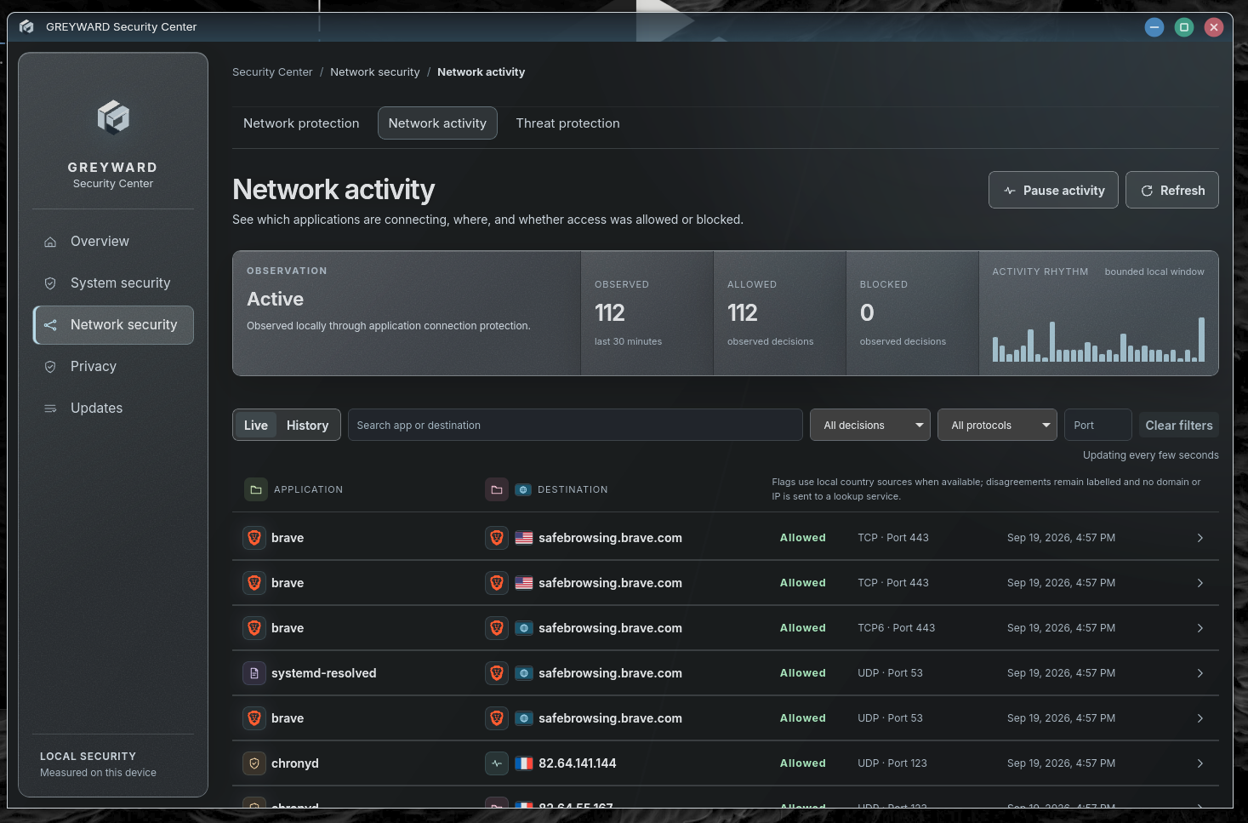Click the Blocked count '0' value
The image size is (1248, 823).
click(867, 313)
